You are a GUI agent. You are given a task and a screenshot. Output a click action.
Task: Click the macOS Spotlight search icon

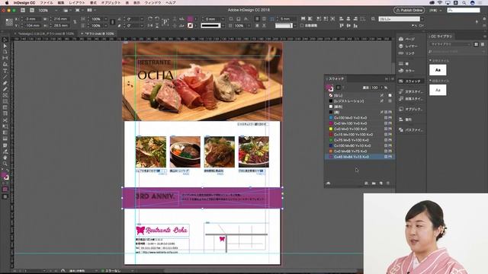[464, 2]
